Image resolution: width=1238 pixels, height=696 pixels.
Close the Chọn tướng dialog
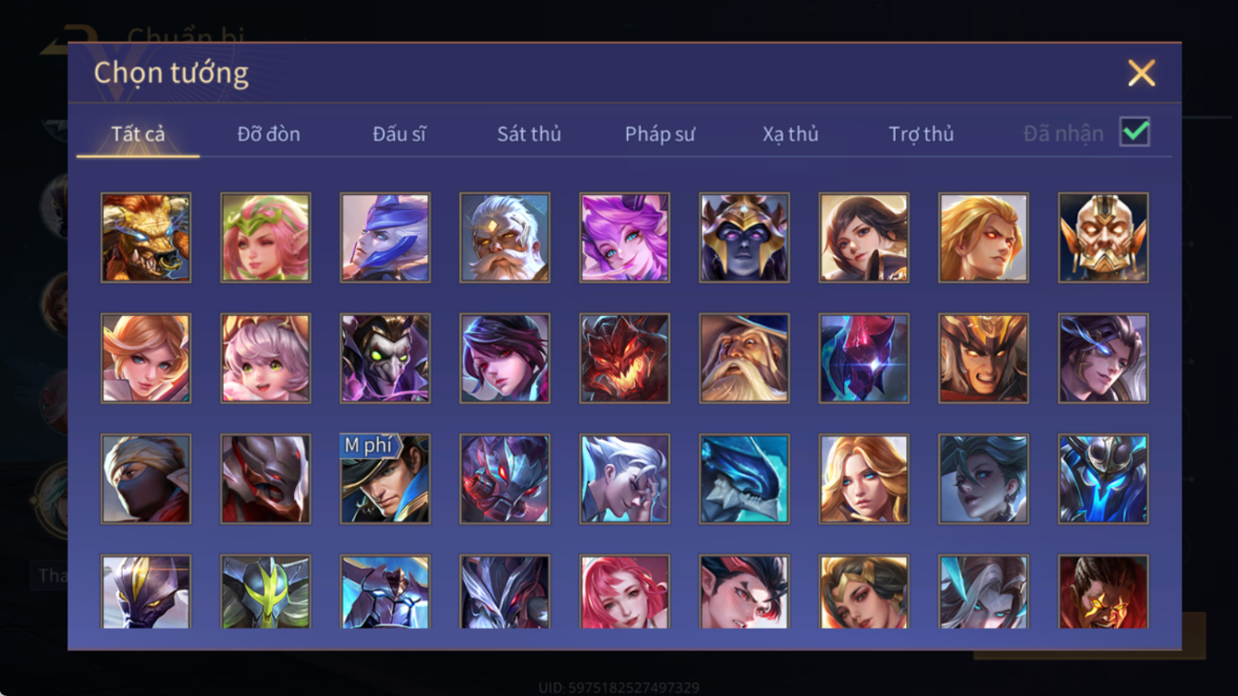(1141, 73)
